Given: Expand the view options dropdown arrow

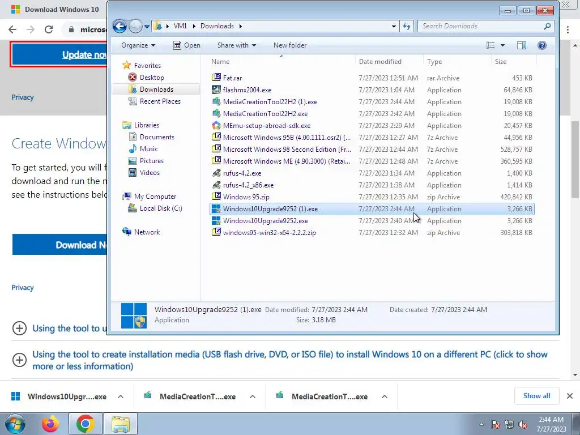Looking at the screenshot, I should tap(502, 45).
